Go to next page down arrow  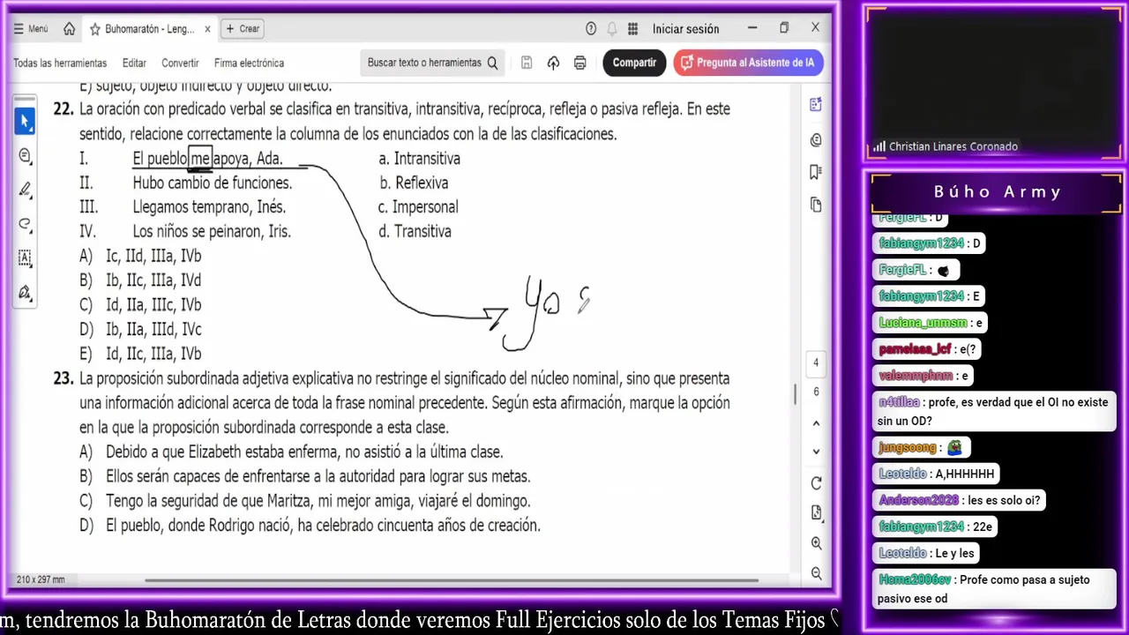coord(816,452)
